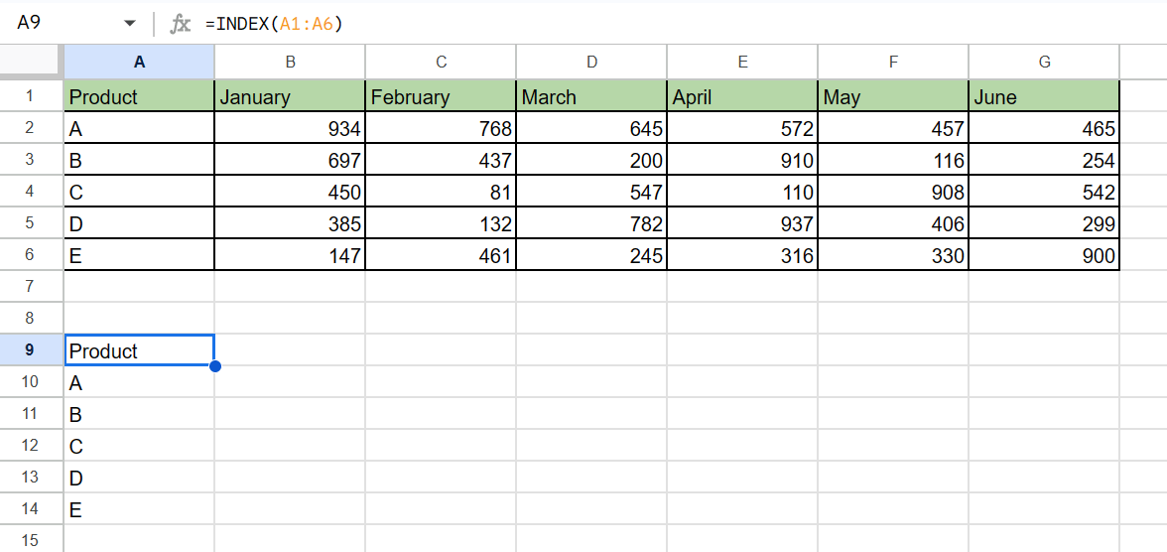1167x552 pixels.
Task: Click the March header cell
Action: [x=591, y=97]
